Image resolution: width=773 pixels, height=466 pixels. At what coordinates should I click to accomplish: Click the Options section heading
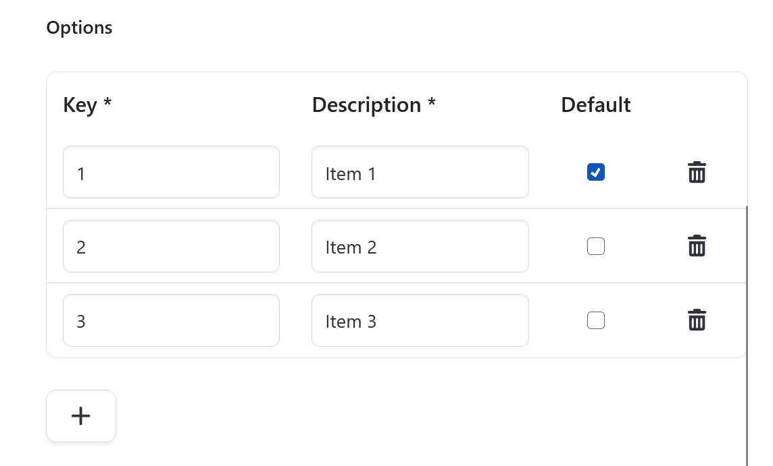point(79,28)
